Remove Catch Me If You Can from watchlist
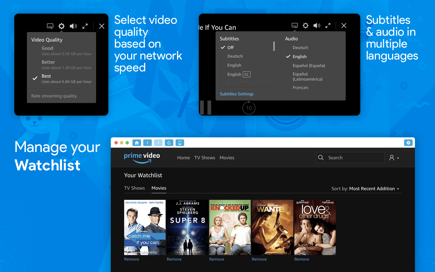 pyautogui.click(x=132, y=259)
